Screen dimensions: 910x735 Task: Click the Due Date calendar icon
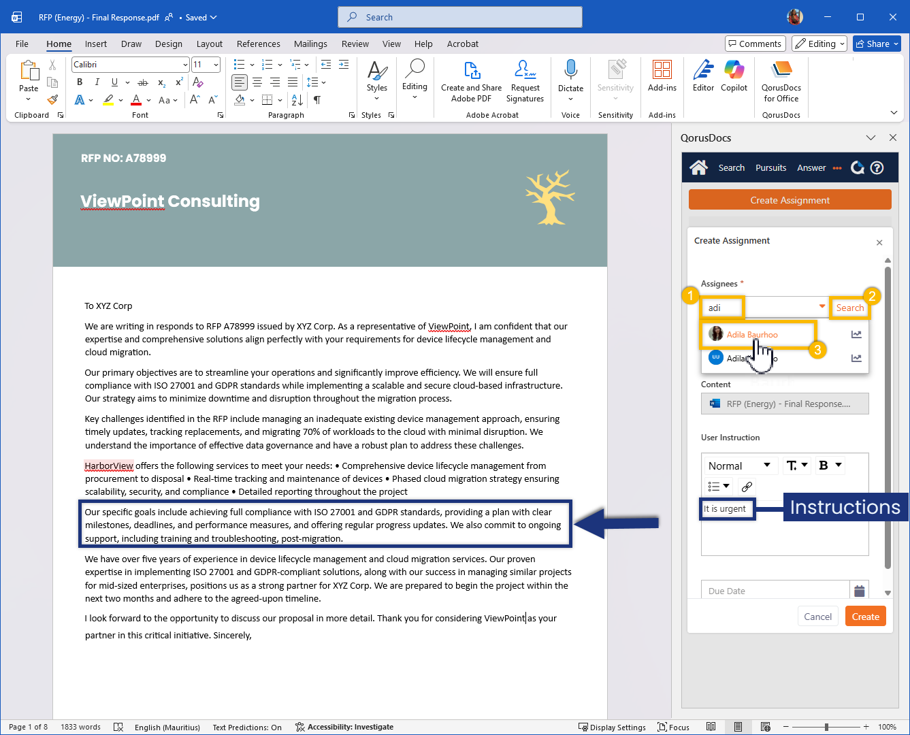click(x=859, y=591)
